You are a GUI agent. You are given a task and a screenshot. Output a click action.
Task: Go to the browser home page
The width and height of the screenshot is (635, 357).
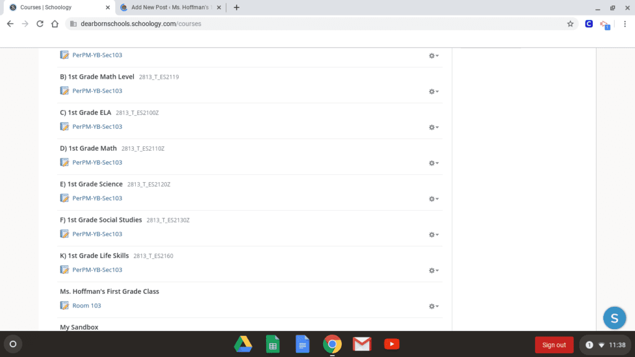55,24
